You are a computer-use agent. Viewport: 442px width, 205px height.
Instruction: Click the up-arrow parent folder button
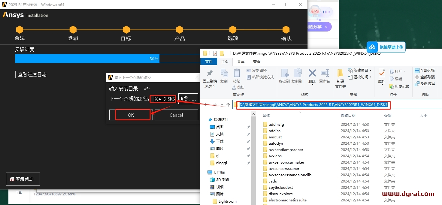(228, 105)
